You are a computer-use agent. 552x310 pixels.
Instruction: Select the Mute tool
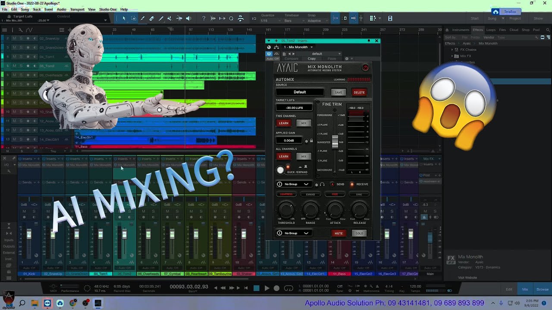169,19
